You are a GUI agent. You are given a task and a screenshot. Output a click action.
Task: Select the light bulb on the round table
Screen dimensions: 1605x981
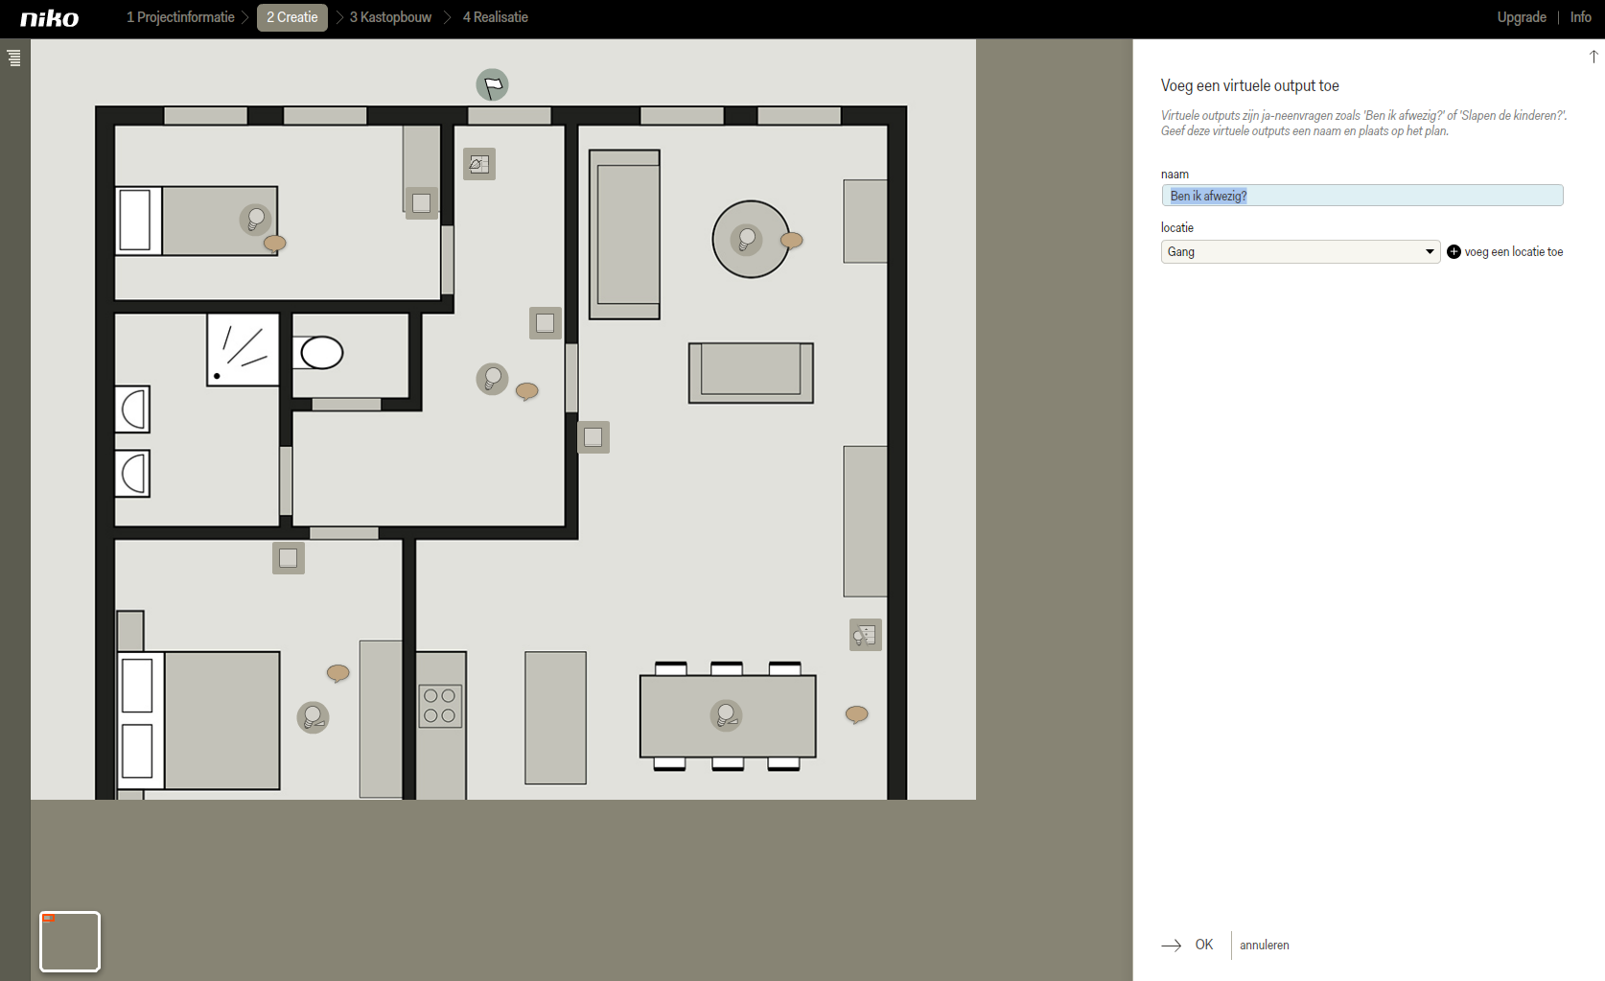coord(746,239)
